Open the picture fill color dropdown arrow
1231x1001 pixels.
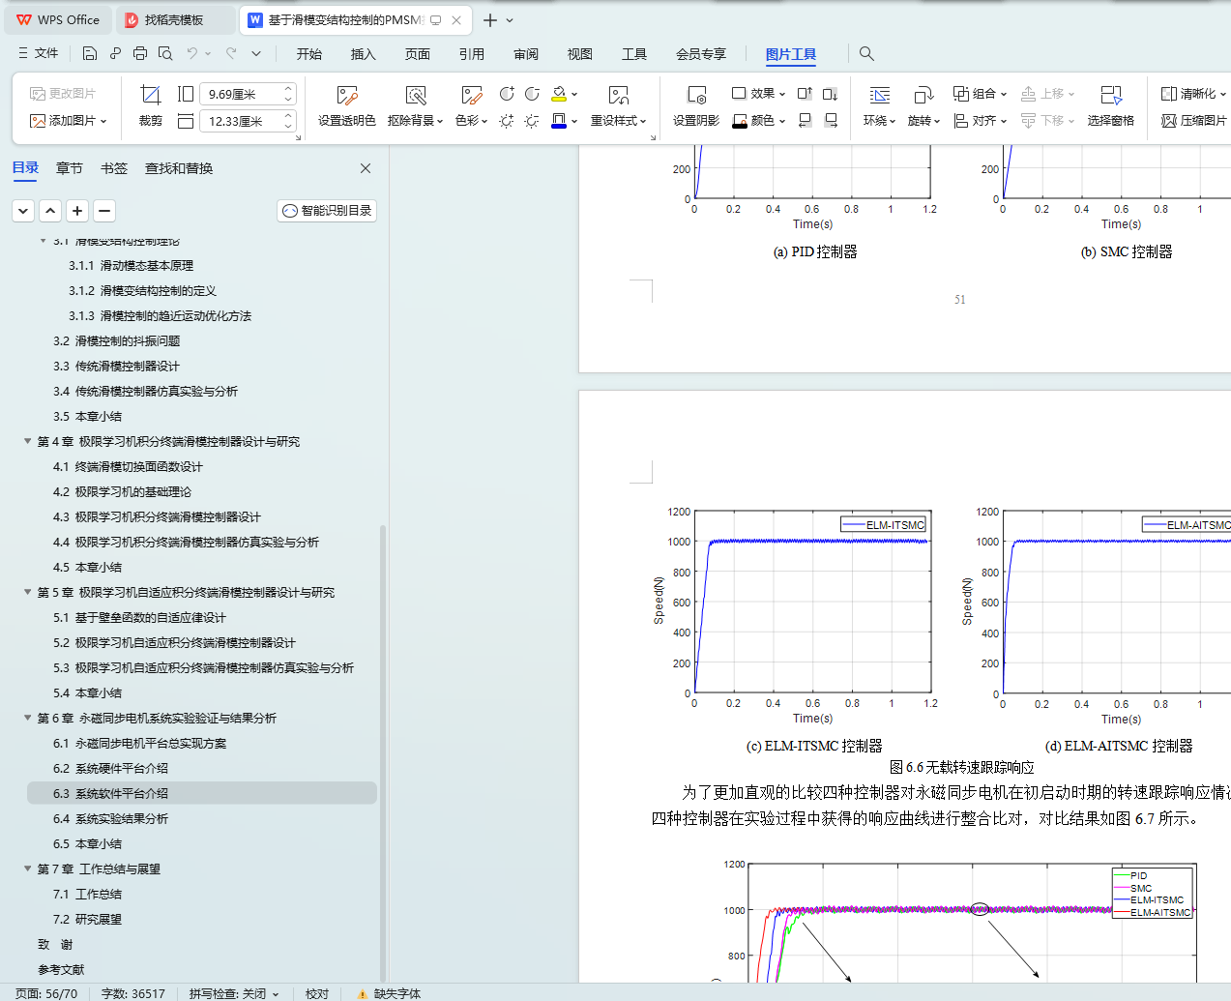574,94
